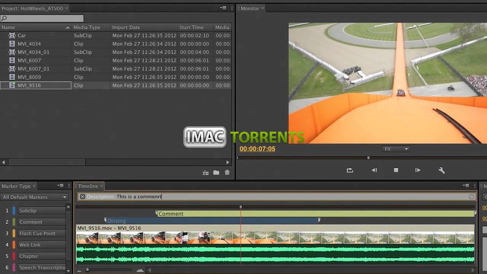The image size is (487, 274).
Task: Click the Car subclip icon
Action: [x=12, y=35]
